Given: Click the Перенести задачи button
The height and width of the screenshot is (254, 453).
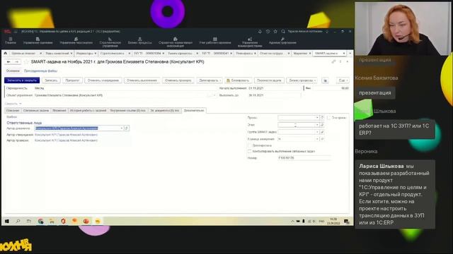Looking at the screenshot, I should click(x=269, y=80).
